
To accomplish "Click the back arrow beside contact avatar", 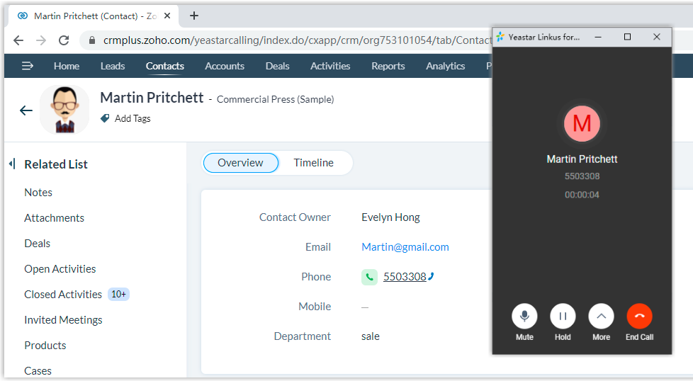I will pos(26,110).
